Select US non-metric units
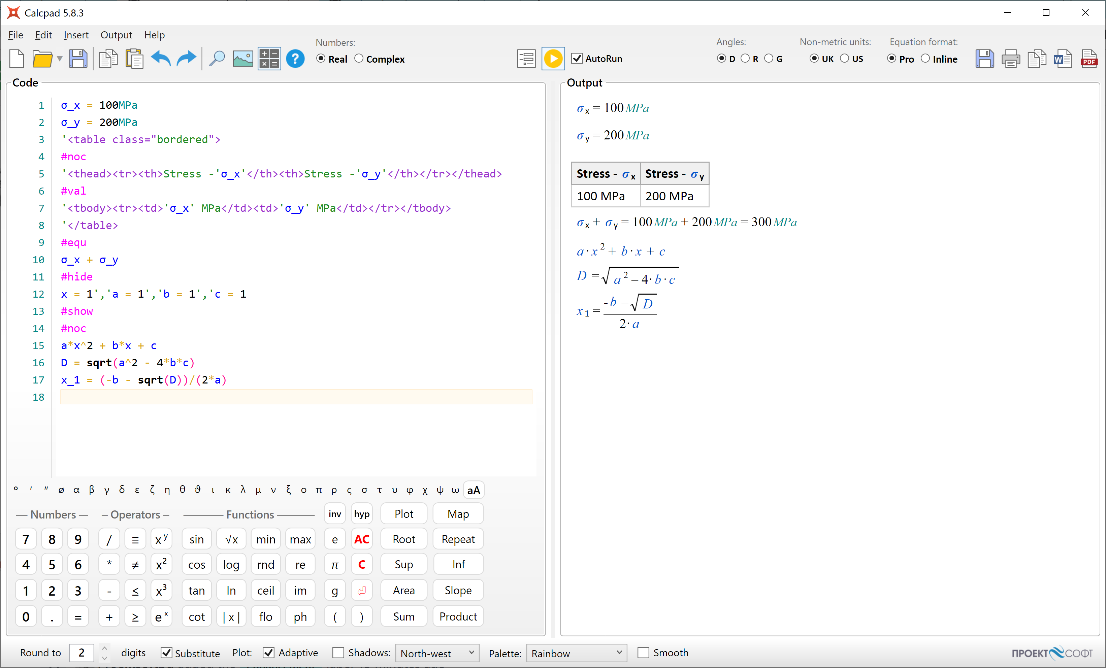The width and height of the screenshot is (1106, 668). (846, 58)
